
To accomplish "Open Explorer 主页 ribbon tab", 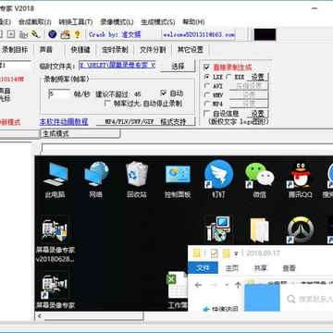I will [x=232, y=268].
